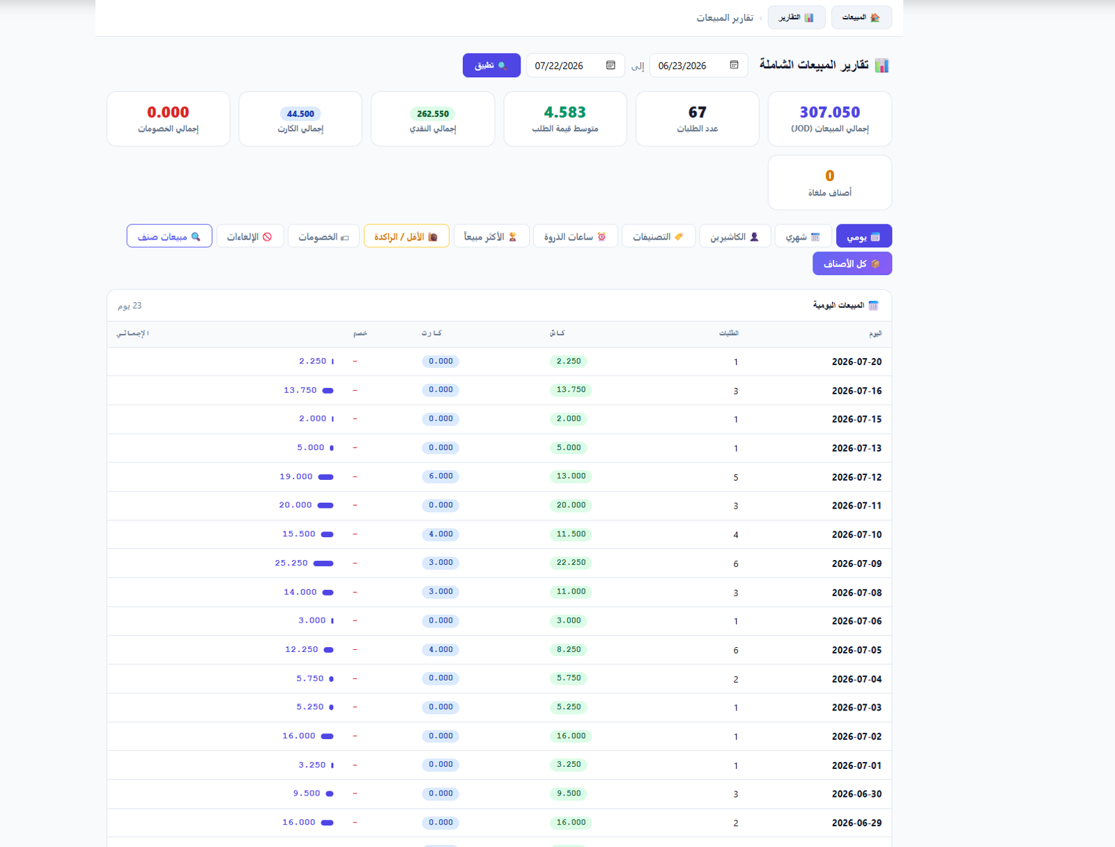This screenshot has width=1115, height=847.
Task: Click the date 2026-07-15 in the table
Action: coord(856,419)
